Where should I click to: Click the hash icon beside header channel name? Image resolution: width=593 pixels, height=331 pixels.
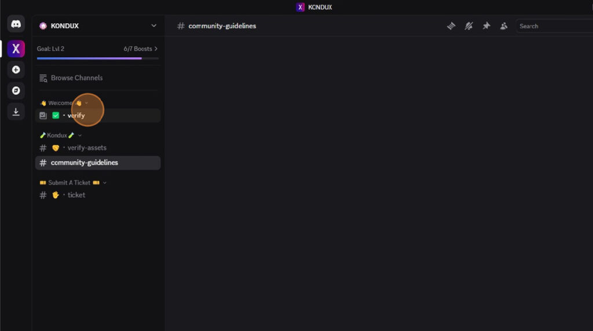pos(181,25)
